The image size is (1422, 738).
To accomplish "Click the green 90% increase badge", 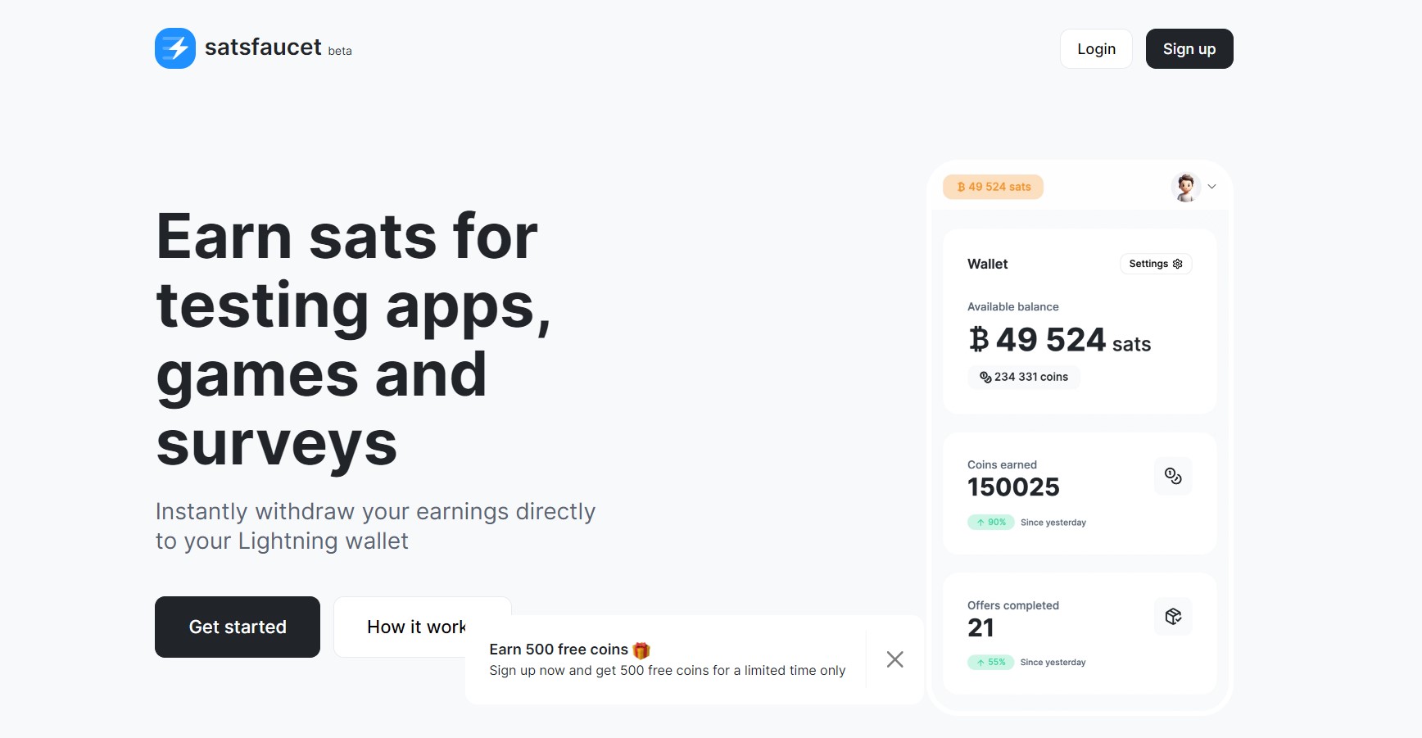I will point(991,522).
